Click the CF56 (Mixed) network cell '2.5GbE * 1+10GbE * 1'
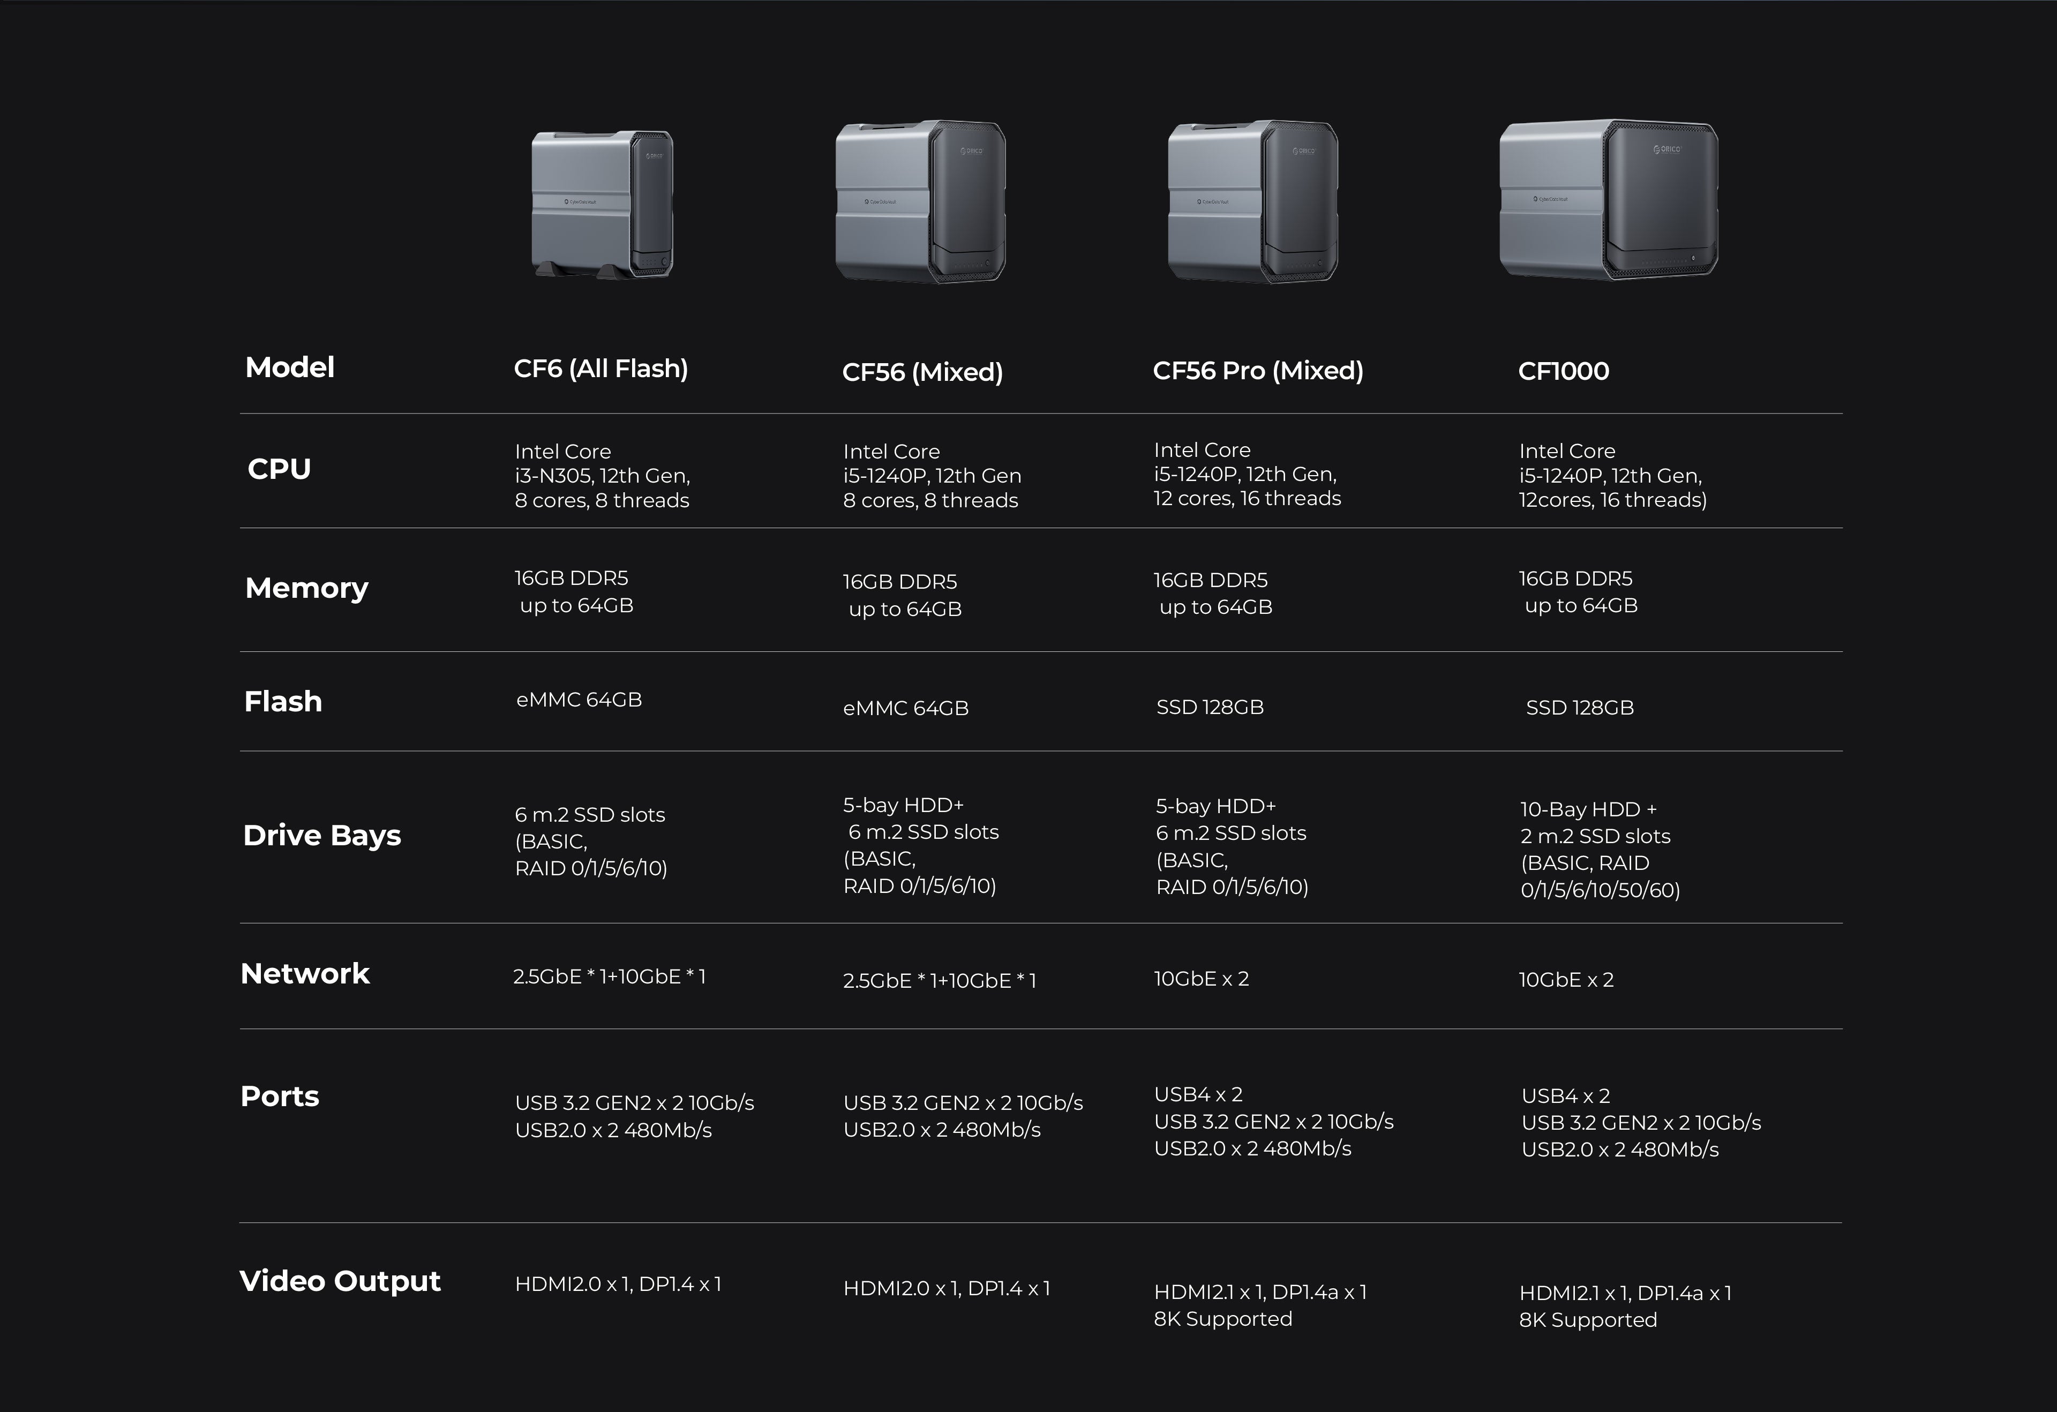Viewport: 2057px width, 1412px height. tap(939, 981)
